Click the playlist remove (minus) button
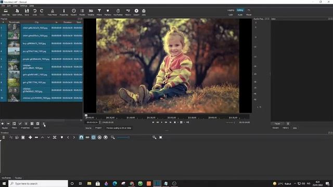Image resolution: width=333 pixels, height=187 pixels. pyautogui.click(x=8, y=124)
